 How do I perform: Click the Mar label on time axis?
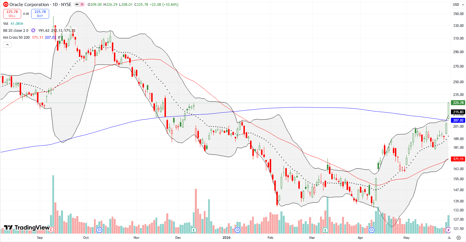tap(312, 238)
